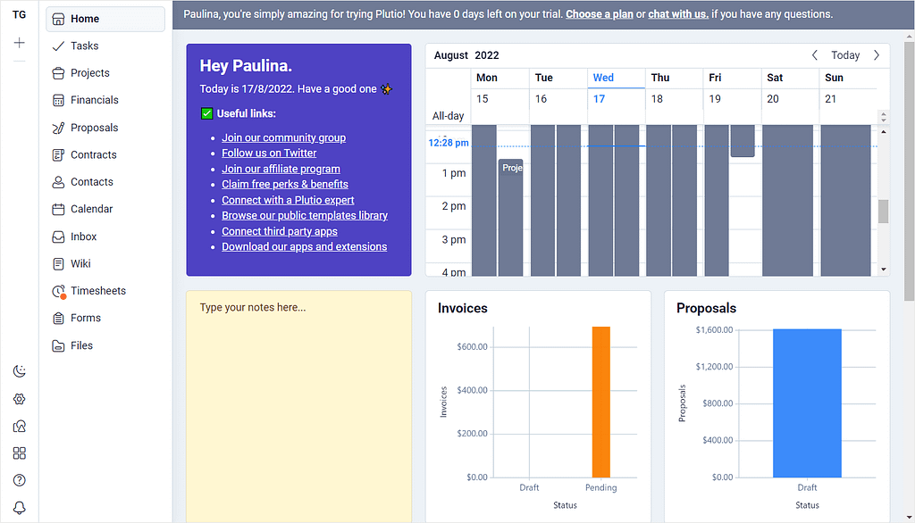Open the apps grid icon

coord(20,453)
